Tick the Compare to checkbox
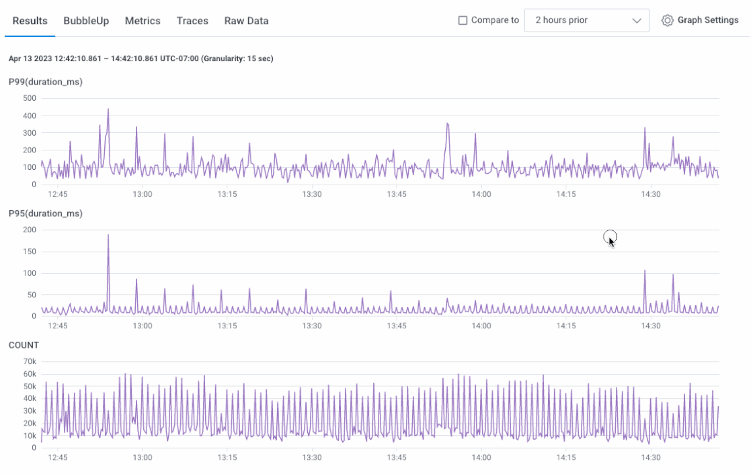The height and width of the screenshot is (474, 753). 463,20
